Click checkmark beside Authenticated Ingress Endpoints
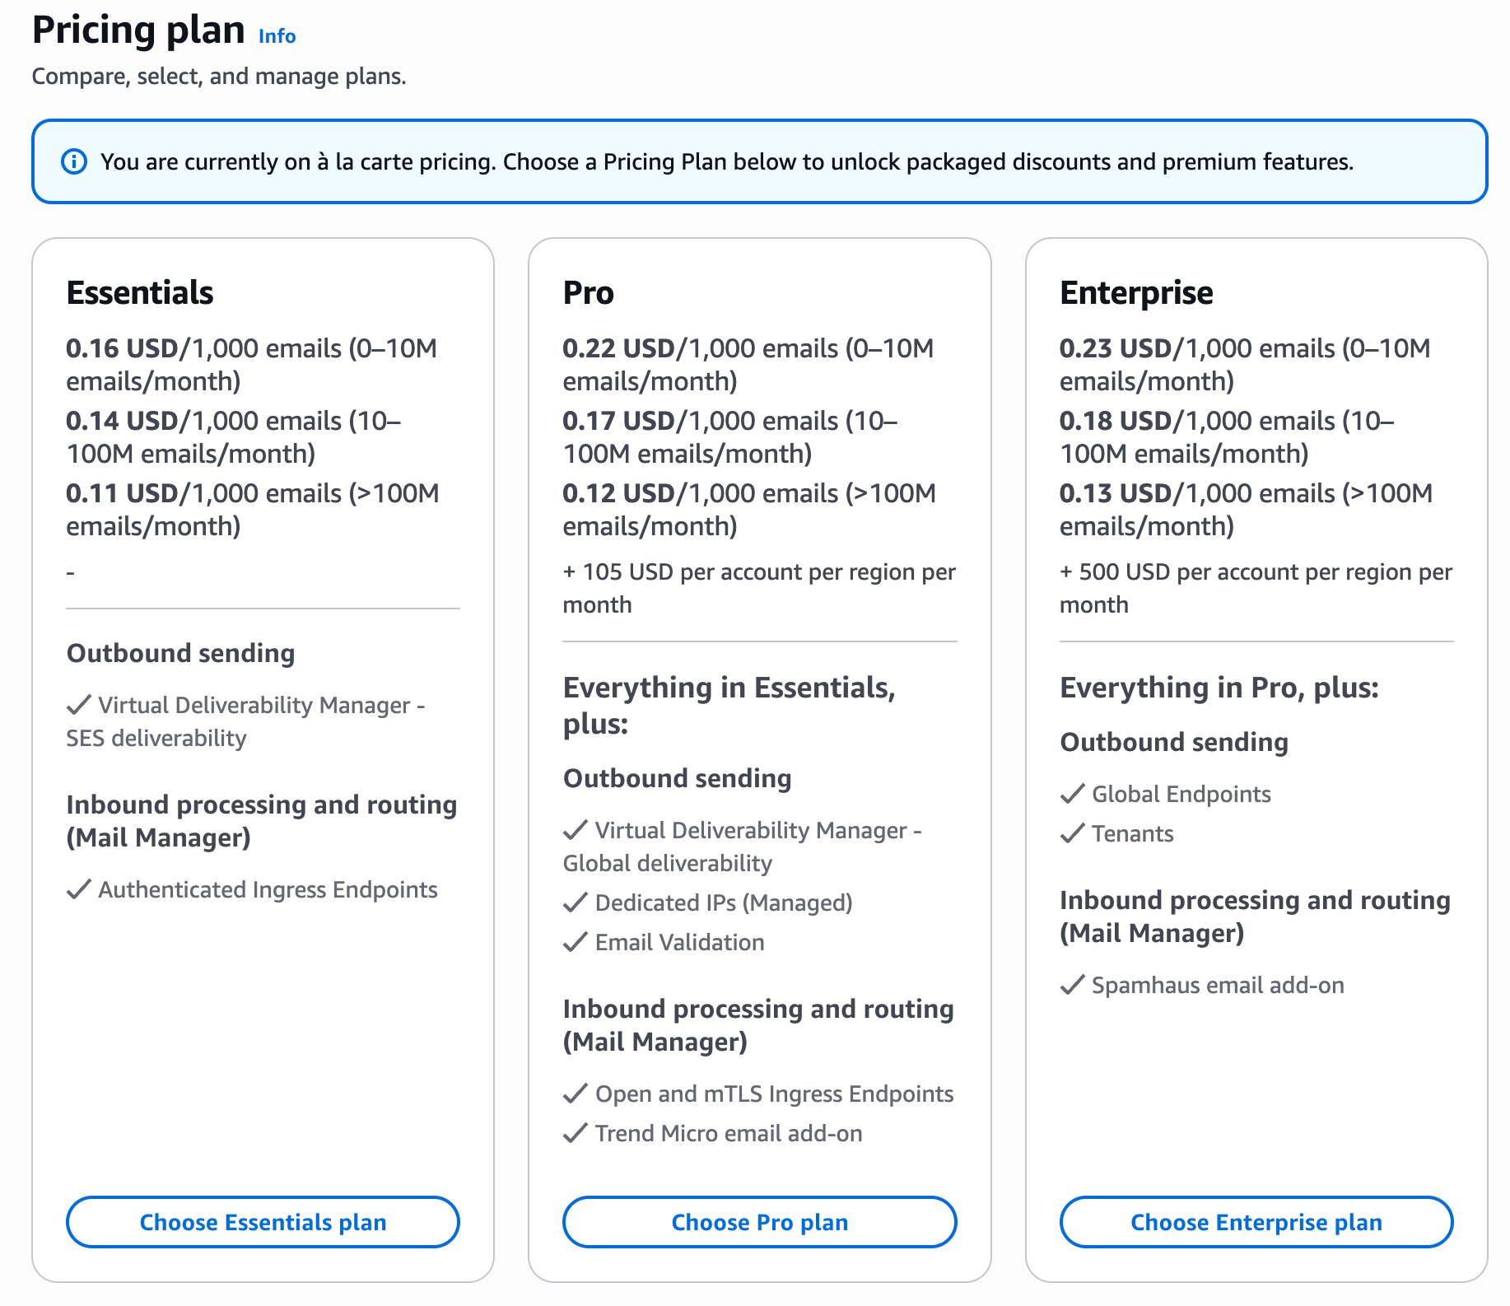Viewport: 1510px width, 1306px height. coord(79,889)
